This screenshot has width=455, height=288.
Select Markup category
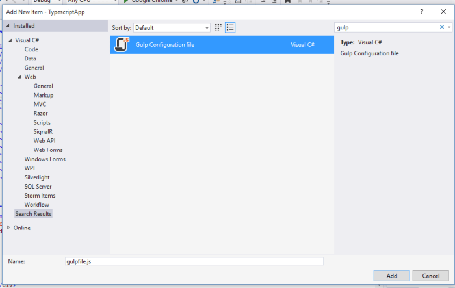point(44,95)
